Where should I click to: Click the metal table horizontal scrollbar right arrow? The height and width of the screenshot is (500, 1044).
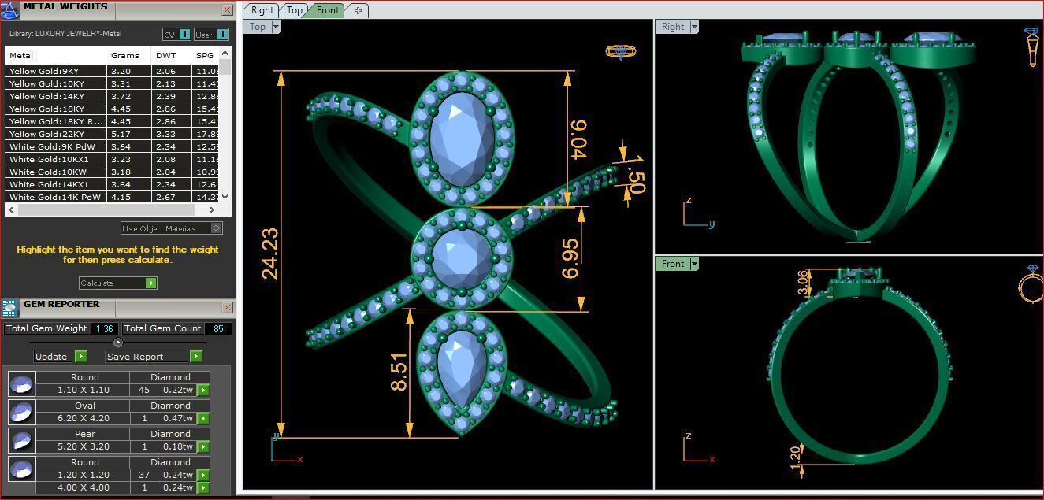pyautogui.click(x=212, y=209)
